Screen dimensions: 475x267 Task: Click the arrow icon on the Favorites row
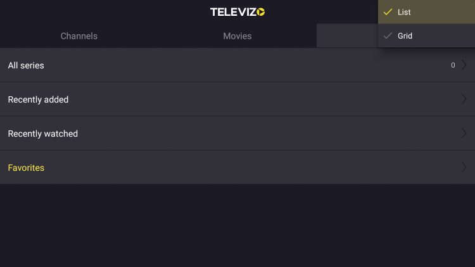pos(464,167)
